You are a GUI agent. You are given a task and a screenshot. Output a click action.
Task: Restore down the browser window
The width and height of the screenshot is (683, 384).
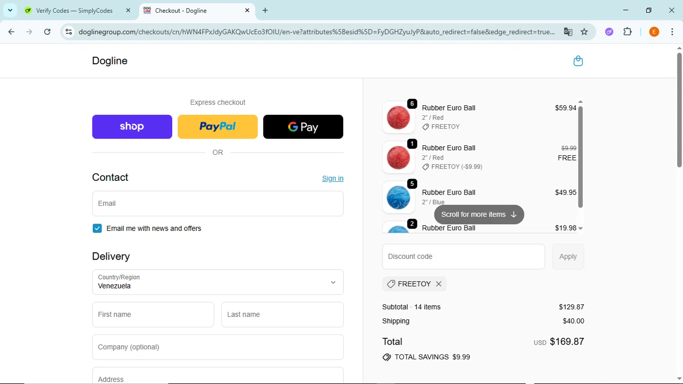coord(649,10)
